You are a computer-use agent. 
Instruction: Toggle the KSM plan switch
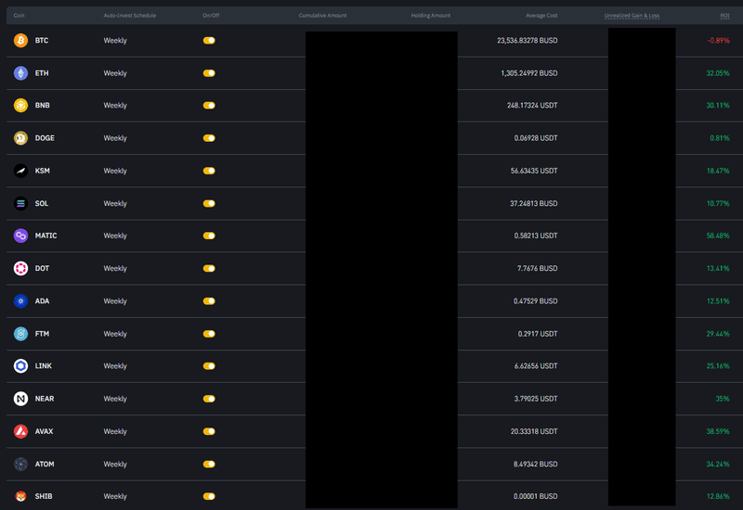209,171
